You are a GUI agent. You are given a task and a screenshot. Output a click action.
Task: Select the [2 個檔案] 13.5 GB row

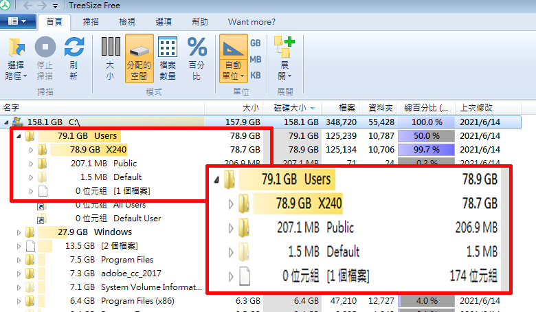click(102, 246)
